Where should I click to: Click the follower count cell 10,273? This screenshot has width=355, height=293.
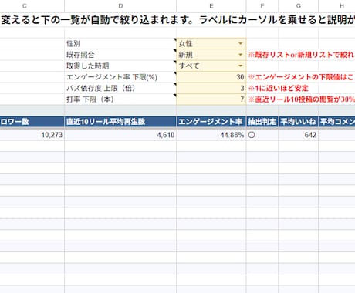[x=32, y=135]
